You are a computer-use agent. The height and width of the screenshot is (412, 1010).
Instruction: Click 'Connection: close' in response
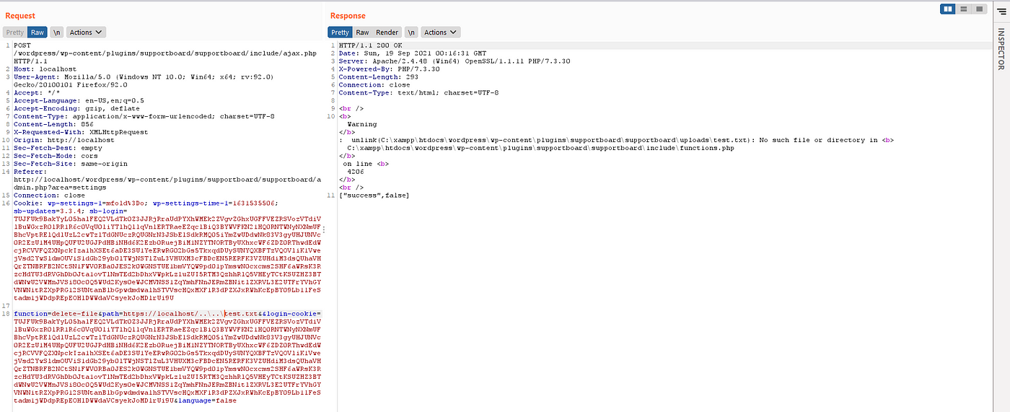pos(374,85)
